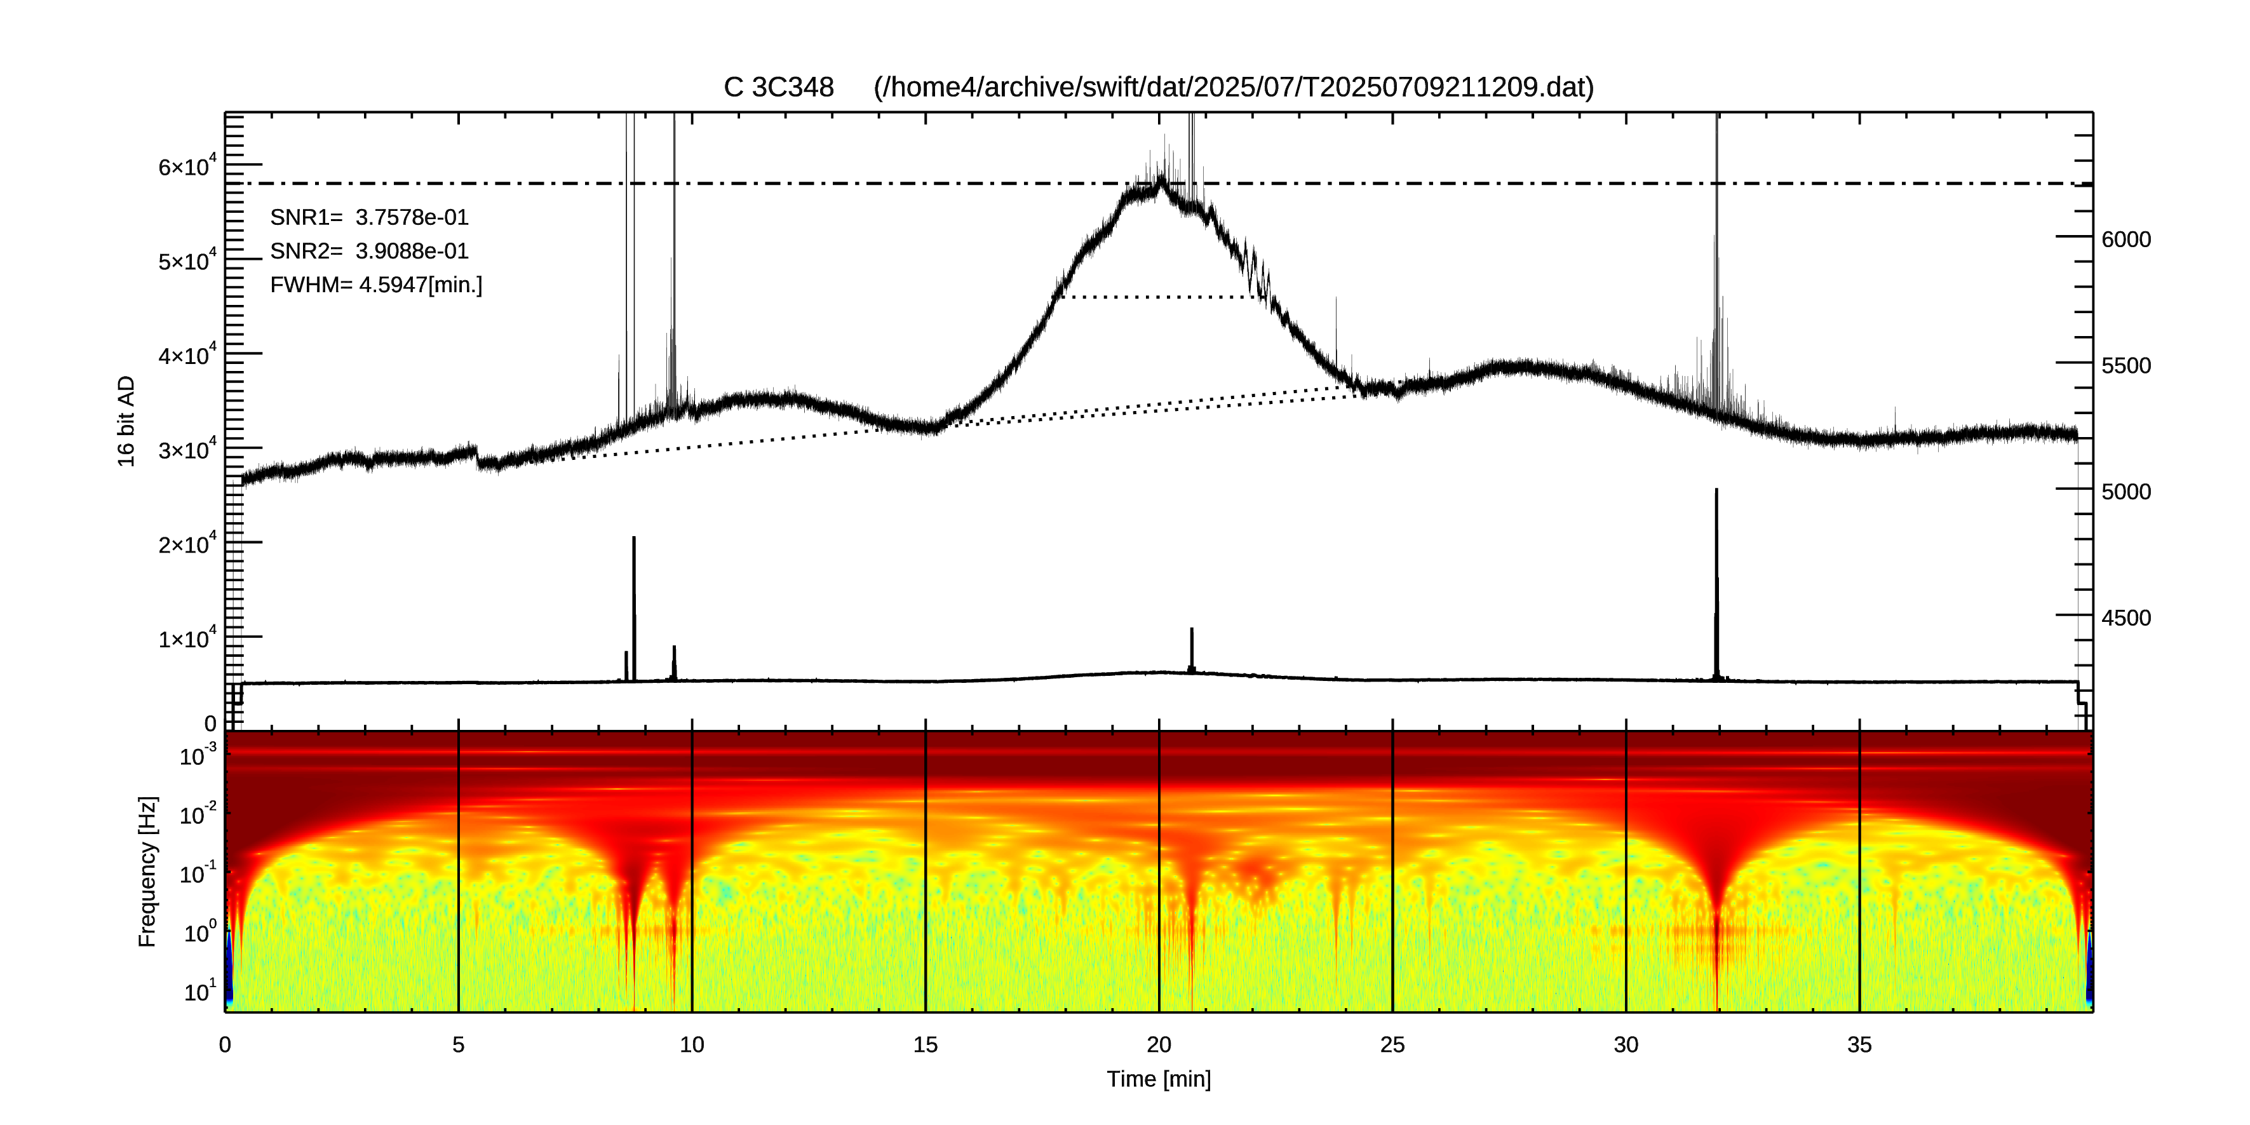Click the '16 bit AD' y-axis label

tap(126, 421)
